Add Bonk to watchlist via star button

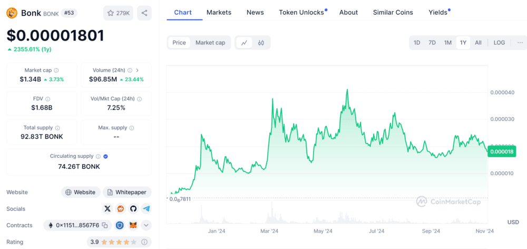point(119,13)
